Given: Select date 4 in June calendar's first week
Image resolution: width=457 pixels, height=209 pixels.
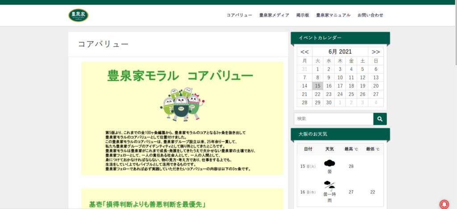Looking at the screenshot, I should click(351, 69).
